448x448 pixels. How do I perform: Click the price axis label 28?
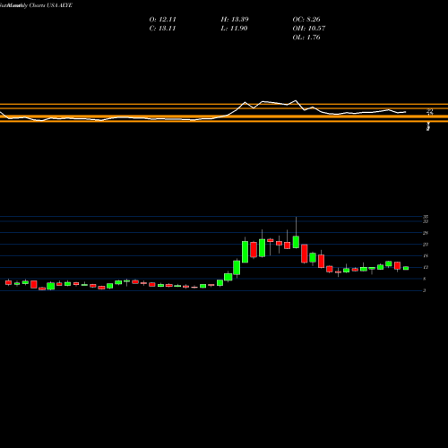[426, 233]
